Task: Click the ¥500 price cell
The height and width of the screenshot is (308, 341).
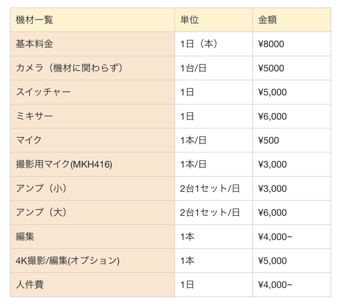Action: coord(268,141)
